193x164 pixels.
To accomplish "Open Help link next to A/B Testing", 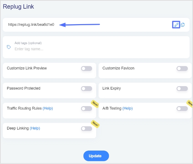I will pos(128,108).
